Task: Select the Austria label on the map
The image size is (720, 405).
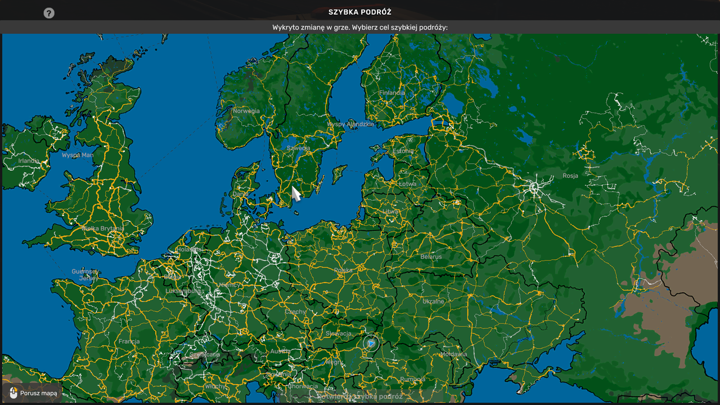Action: (281, 351)
